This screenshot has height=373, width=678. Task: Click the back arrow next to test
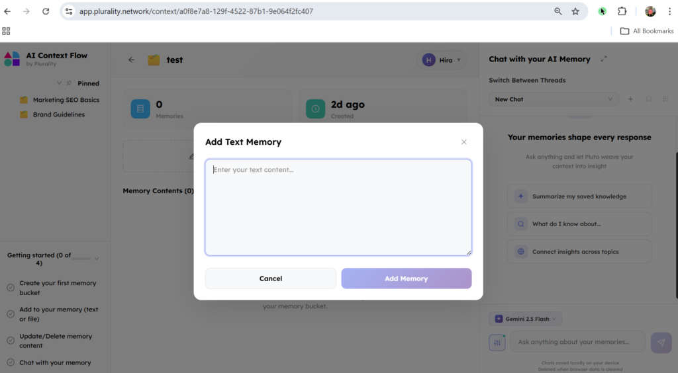coord(131,60)
